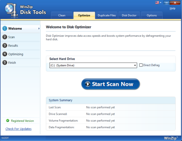This screenshot has width=182, height=141.
Task: Click the Welcome to Disk Optimizer heading
Action: (68, 27)
